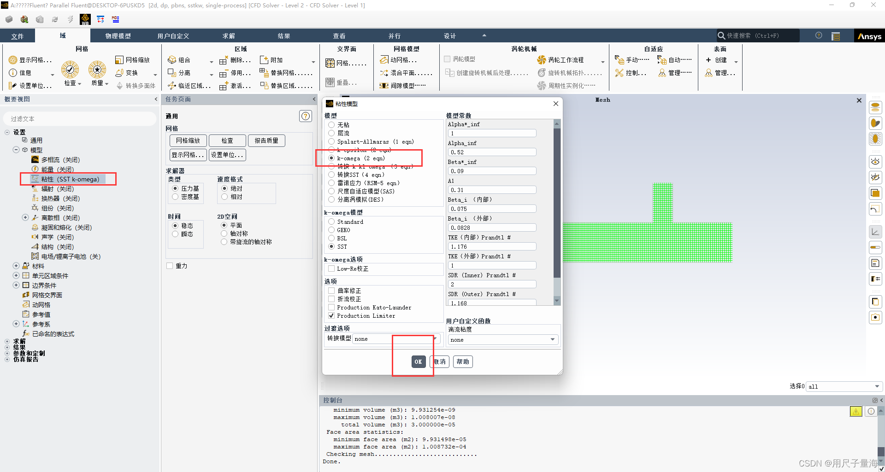Viewport: 885px width, 472px height.
Task: Click the 分离 separate zones icon
Action: coord(172,73)
